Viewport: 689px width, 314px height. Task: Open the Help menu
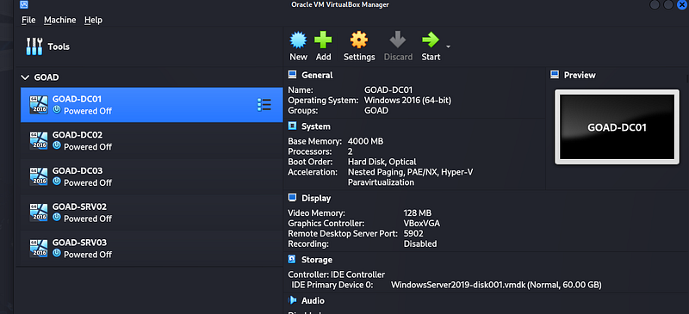[93, 20]
